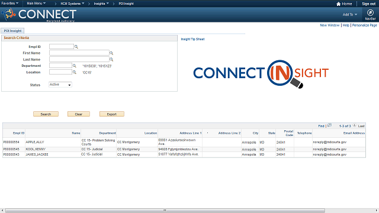Expand the Insights breadcrumb dropdown
This screenshot has width=379, height=213.
pos(101,4)
